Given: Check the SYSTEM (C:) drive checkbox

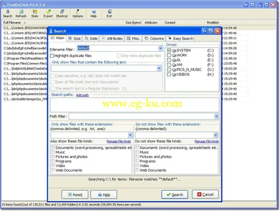Looking at the screenshot, I should pos(169,50).
